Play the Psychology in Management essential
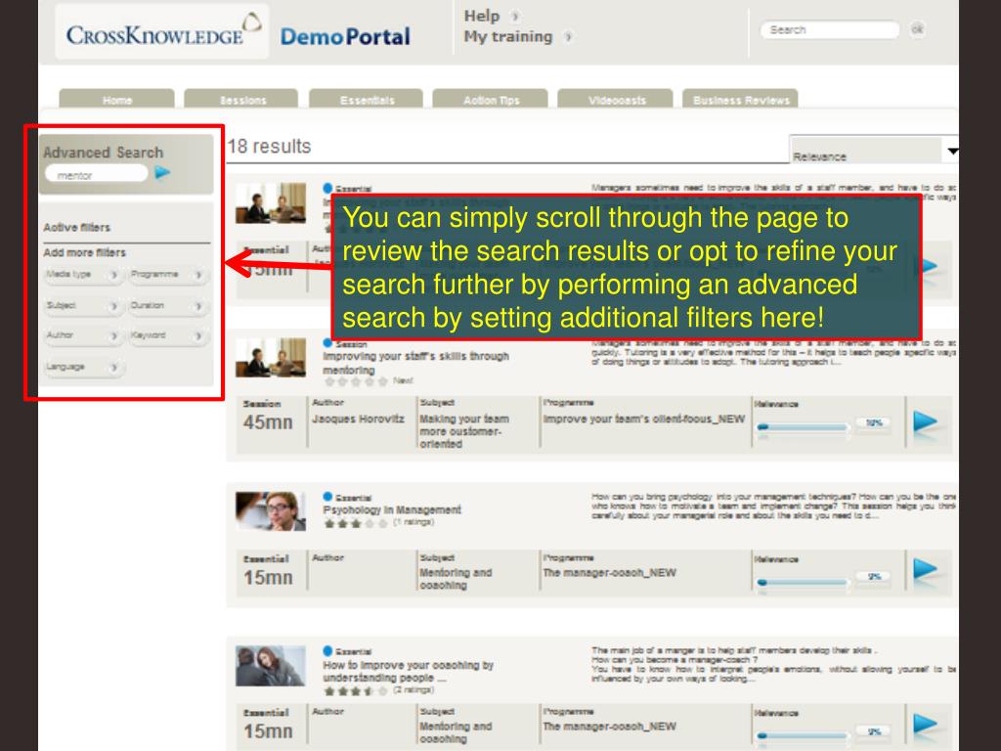This screenshot has height=751, width=1001. pyautogui.click(x=925, y=570)
